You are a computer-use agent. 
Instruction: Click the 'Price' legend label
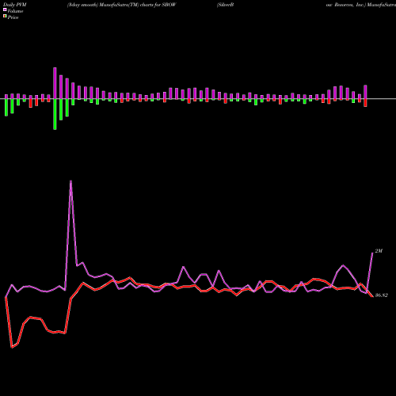13,17
